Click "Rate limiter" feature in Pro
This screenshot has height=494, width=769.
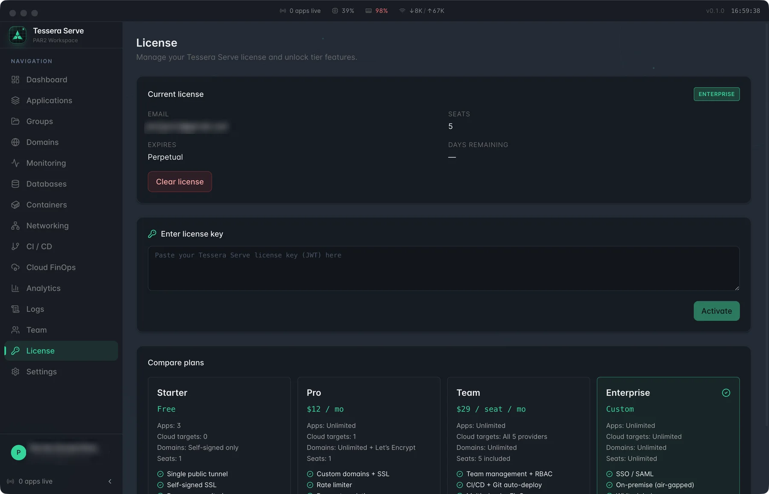tap(334, 485)
